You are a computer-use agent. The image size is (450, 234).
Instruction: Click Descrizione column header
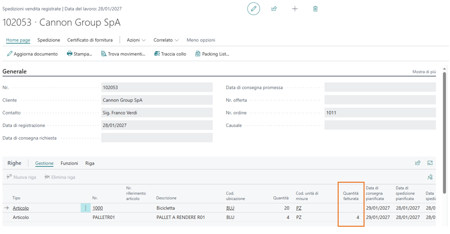point(166,198)
